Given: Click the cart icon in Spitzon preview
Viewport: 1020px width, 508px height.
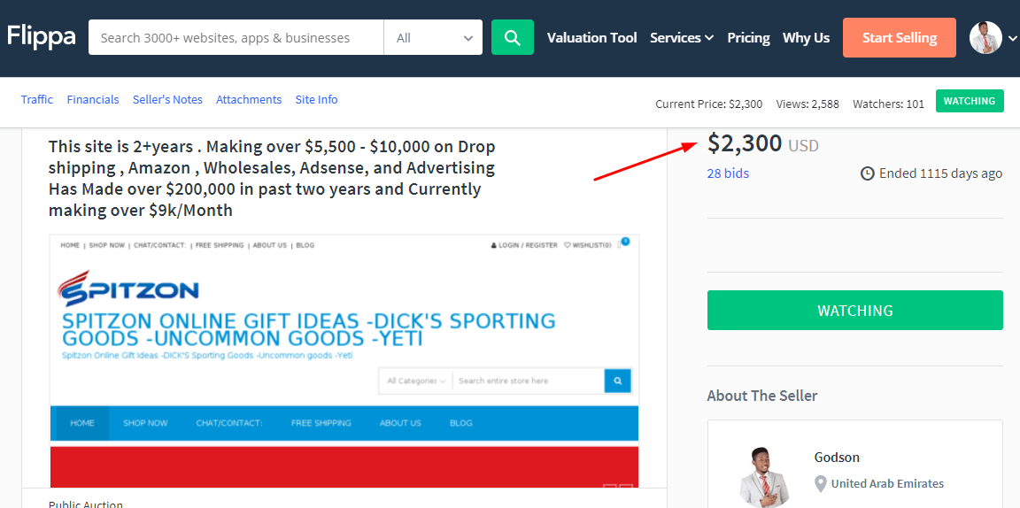Looking at the screenshot, I should (x=623, y=244).
